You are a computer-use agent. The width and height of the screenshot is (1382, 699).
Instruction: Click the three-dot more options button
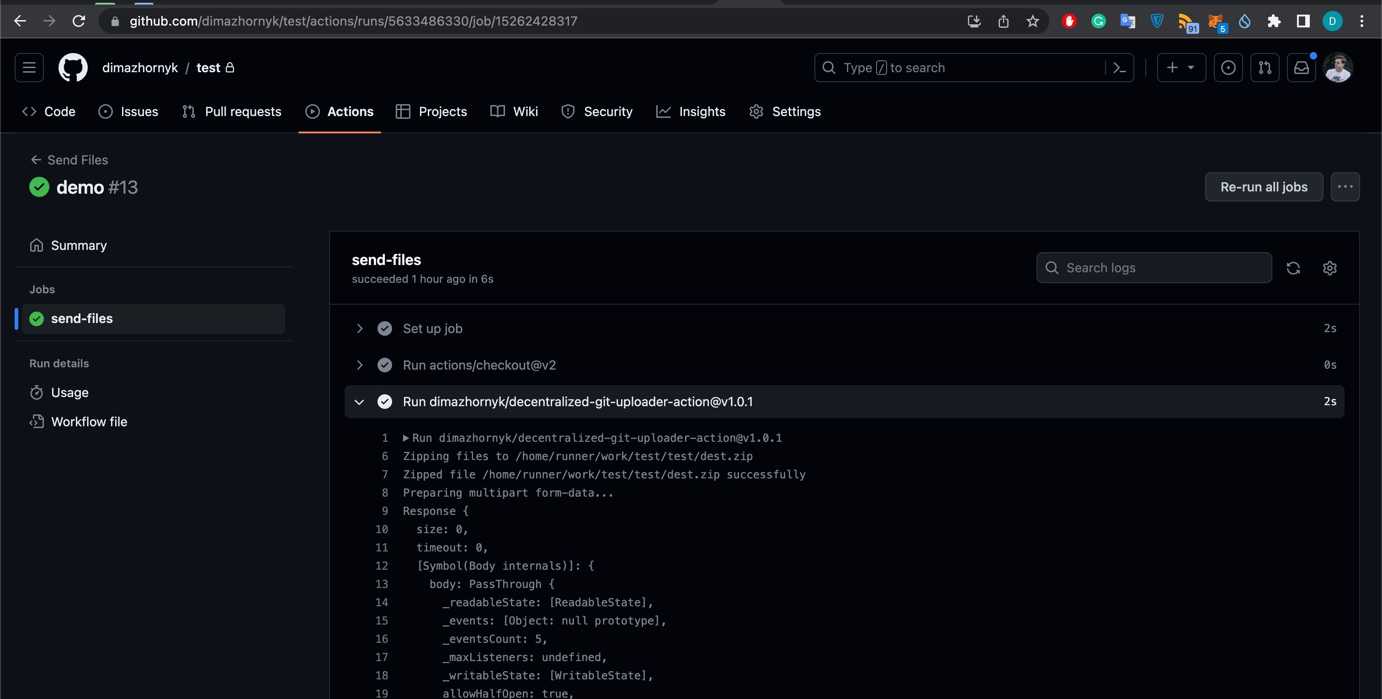click(x=1345, y=186)
